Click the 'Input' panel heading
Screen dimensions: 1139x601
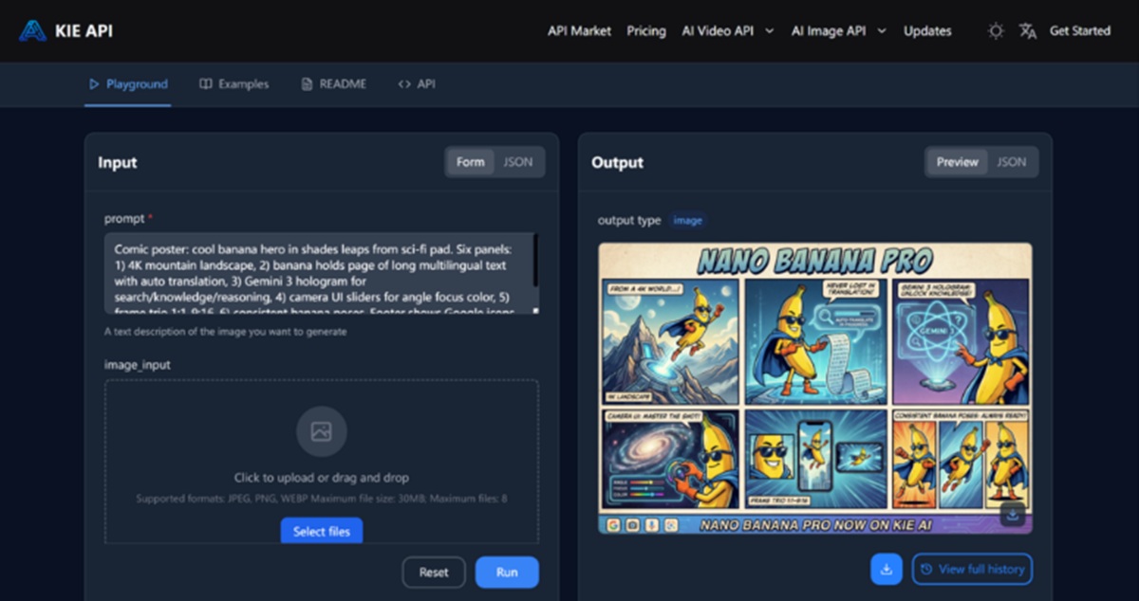(117, 163)
